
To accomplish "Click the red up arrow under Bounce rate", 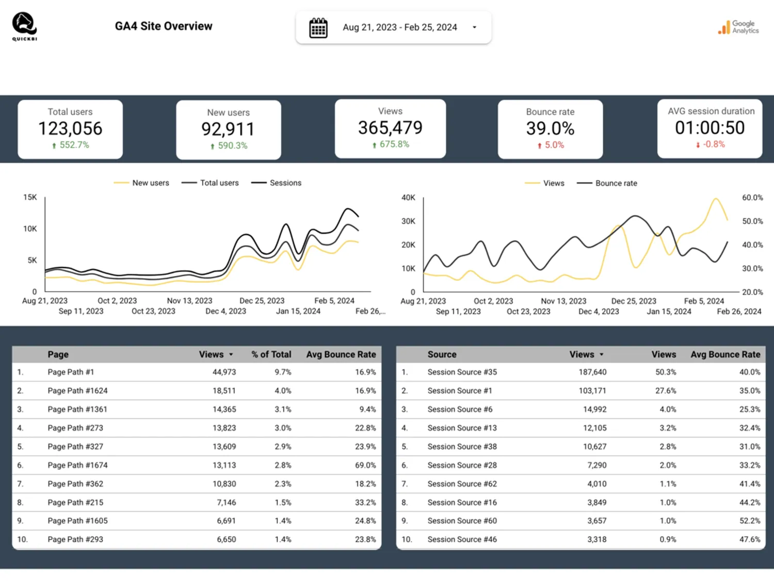I will pyautogui.click(x=540, y=146).
